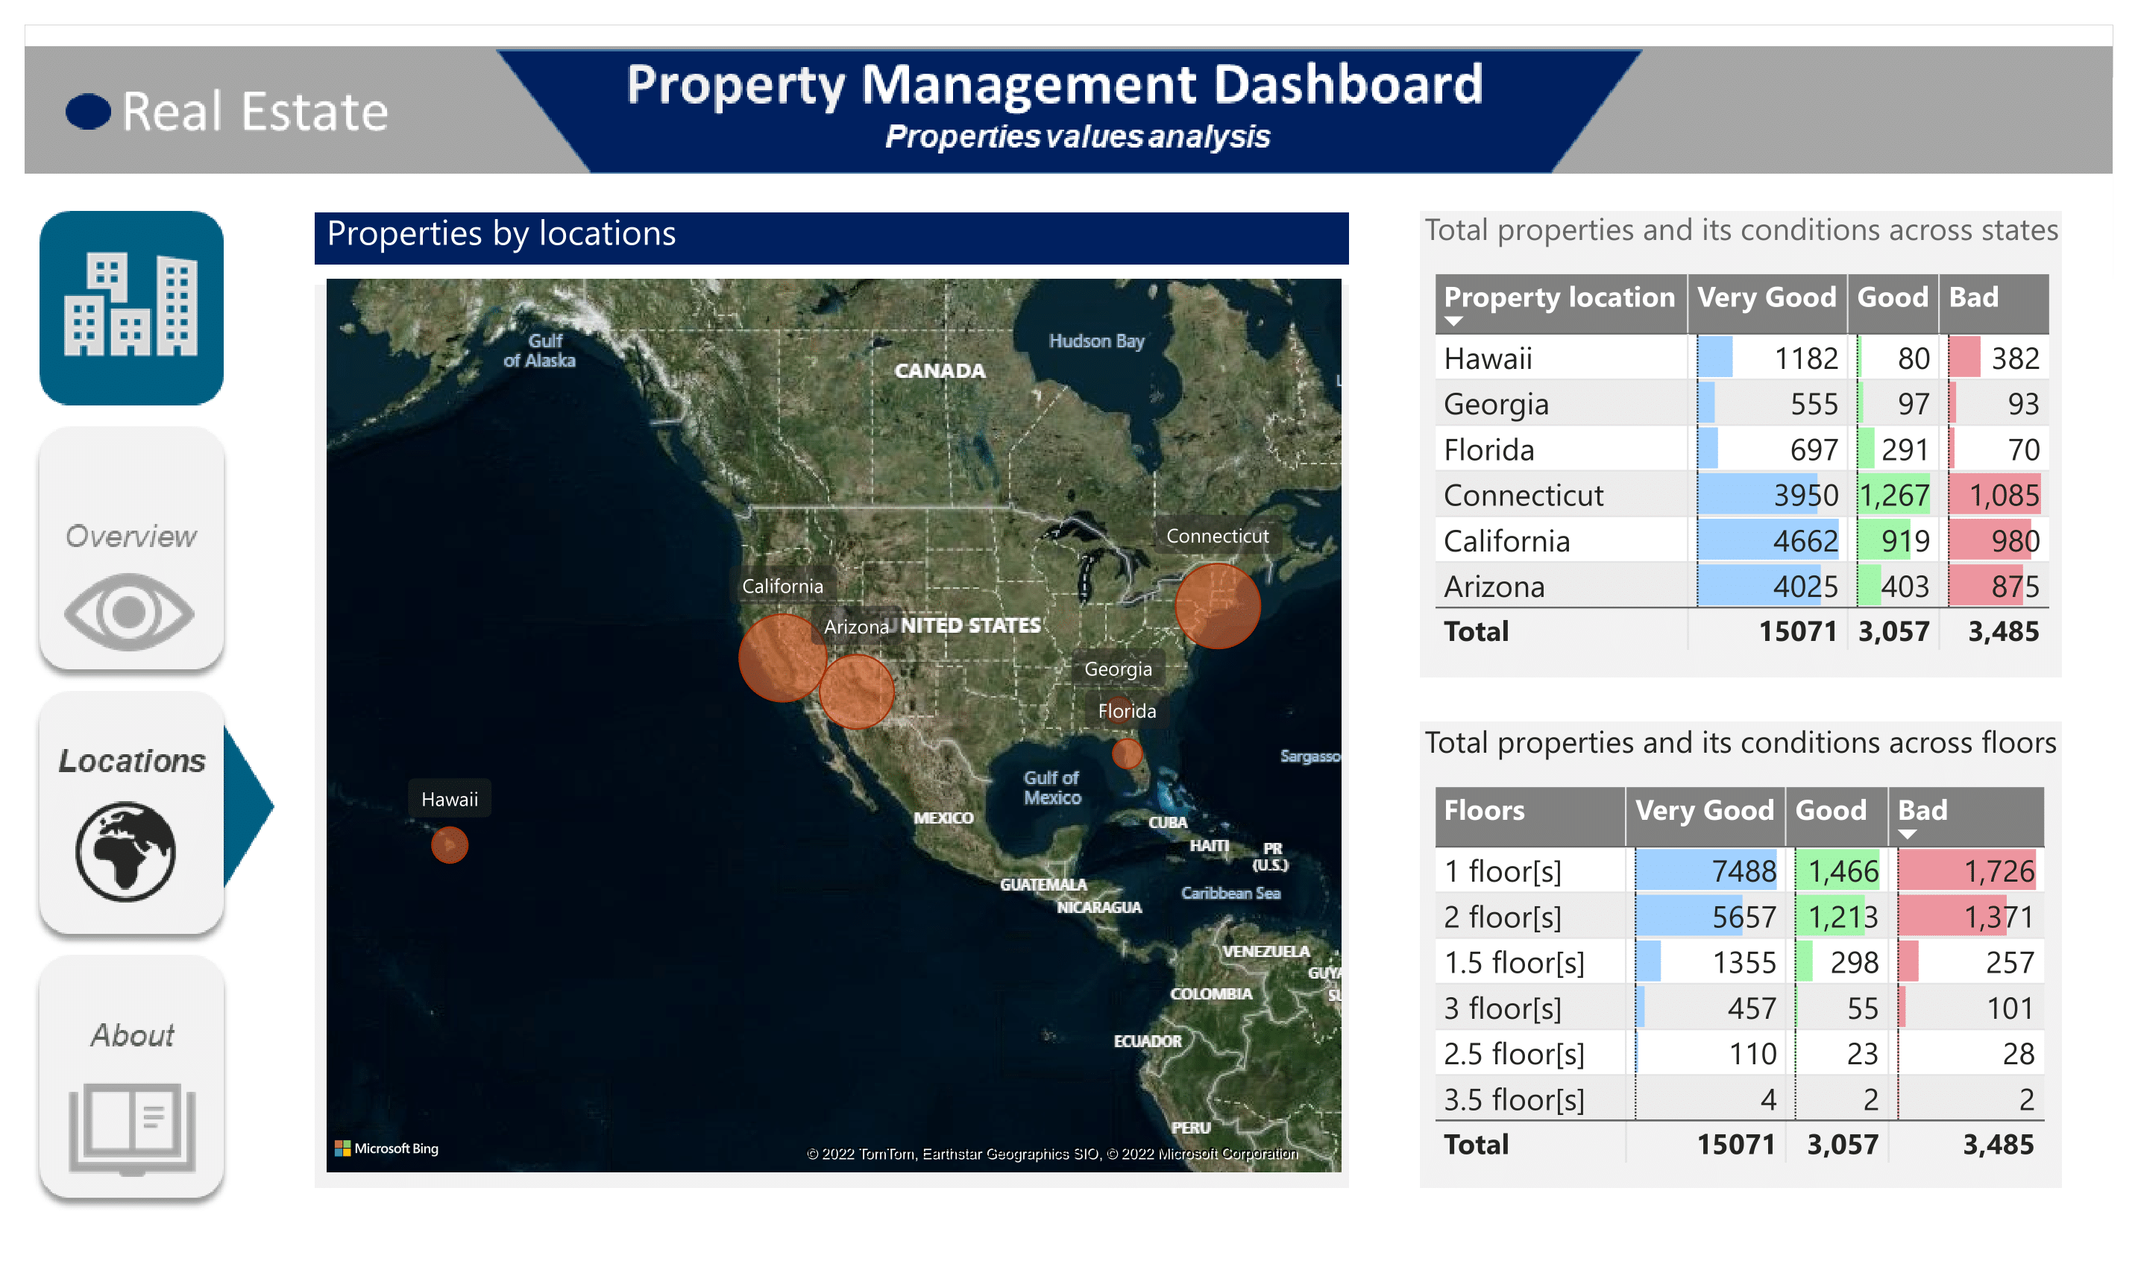Image resolution: width=2138 pixels, height=1267 pixels.
Task: Click the blue oval beside Real Estate
Action: click(88, 112)
